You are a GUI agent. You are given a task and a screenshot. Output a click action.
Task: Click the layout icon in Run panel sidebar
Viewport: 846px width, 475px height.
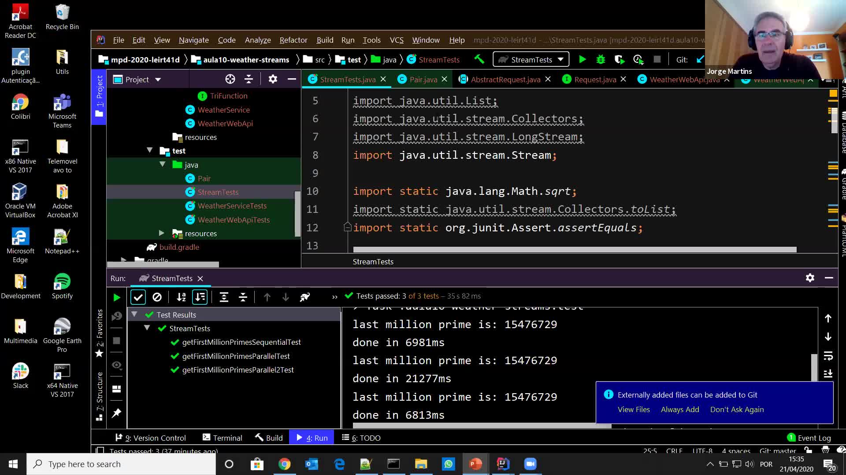[116, 389]
